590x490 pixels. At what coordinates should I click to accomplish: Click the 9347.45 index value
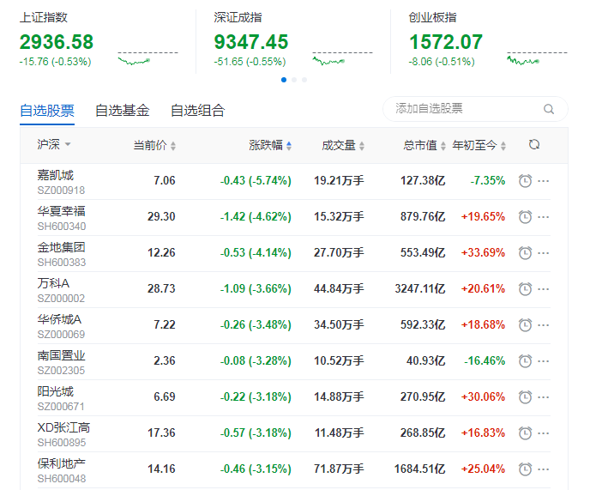pos(251,42)
